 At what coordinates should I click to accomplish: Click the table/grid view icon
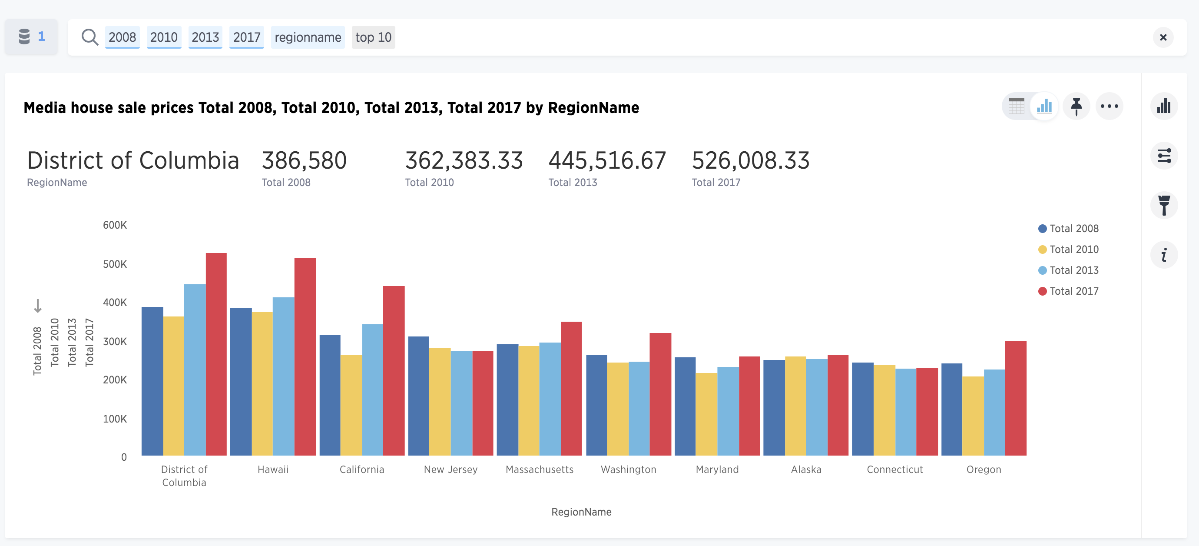[1018, 107]
